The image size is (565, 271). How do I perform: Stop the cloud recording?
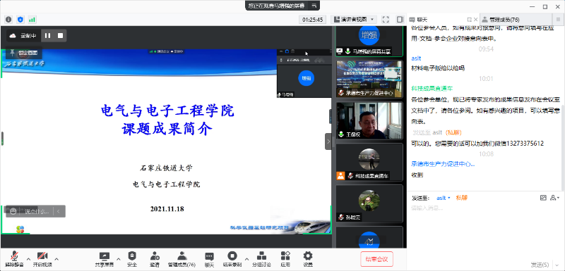click(61, 35)
